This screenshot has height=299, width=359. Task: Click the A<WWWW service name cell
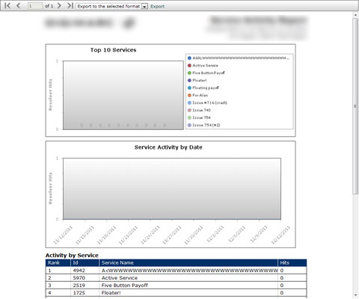[x=189, y=271]
